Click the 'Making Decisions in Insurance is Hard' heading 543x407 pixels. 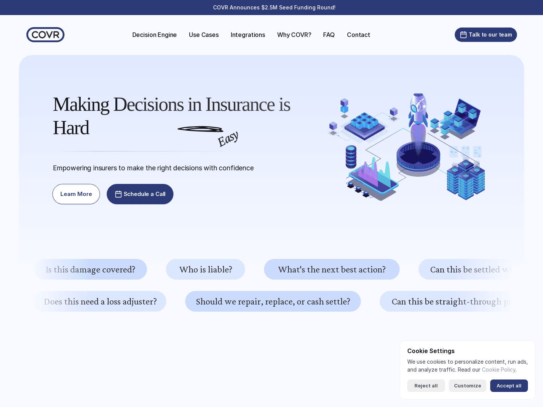point(172,116)
